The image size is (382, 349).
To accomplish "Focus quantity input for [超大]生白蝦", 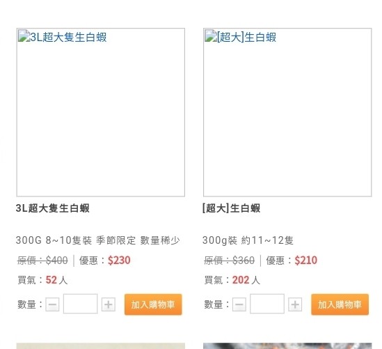I will point(267,304).
